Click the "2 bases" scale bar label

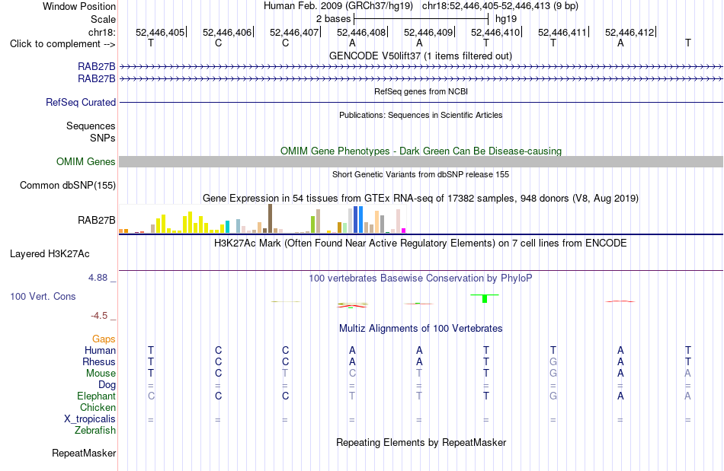[333, 19]
